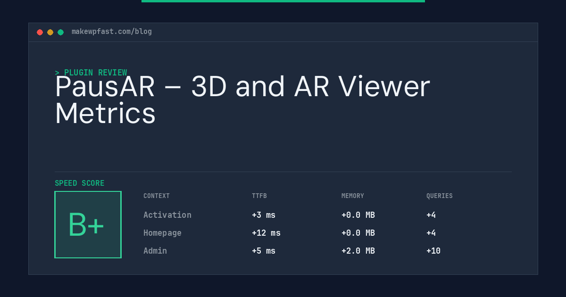Click the TTFB column header

coord(259,196)
